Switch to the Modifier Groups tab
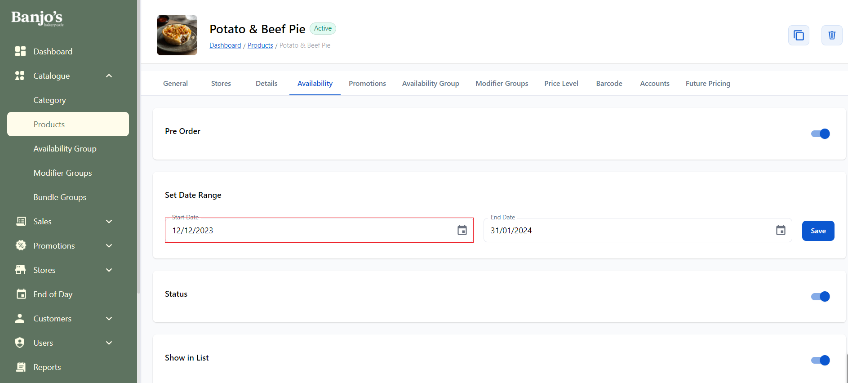Screen dimensions: 848x383 coord(502,84)
